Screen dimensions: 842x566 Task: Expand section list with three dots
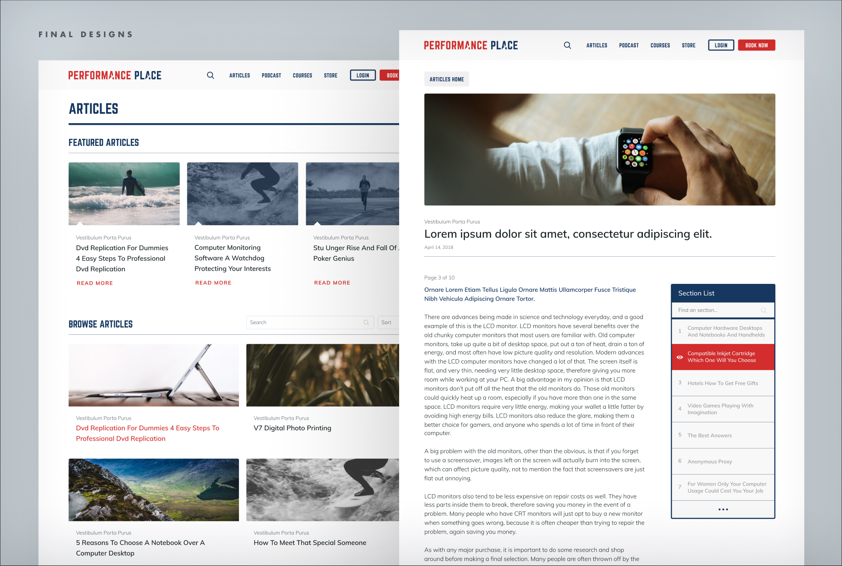click(723, 509)
